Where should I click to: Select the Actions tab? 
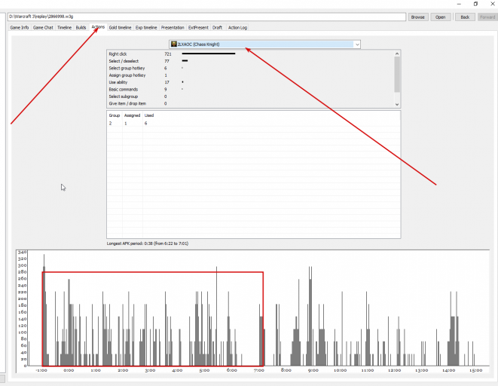(x=98, y=27)
